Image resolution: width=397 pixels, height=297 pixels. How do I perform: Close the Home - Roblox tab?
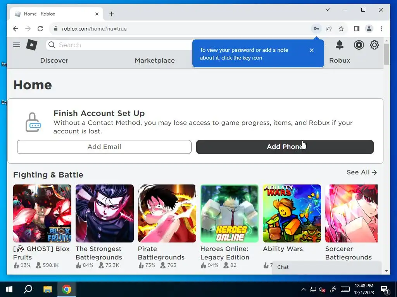(97, 14)
